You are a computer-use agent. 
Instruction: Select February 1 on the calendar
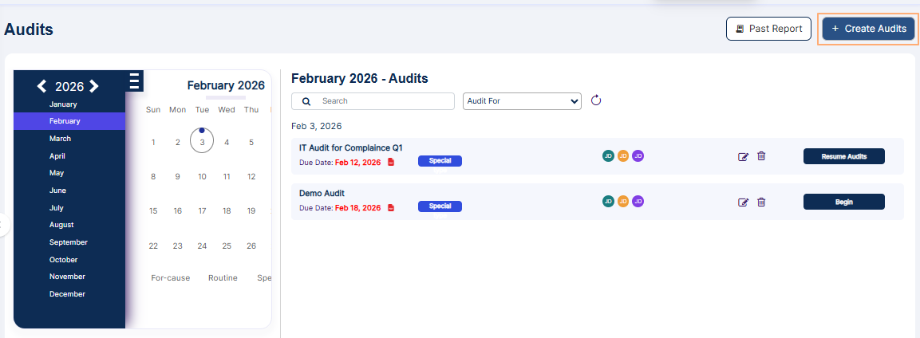[x=153, y=142]
